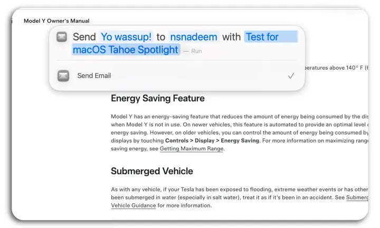The image size is (380, 228).
Task: Click the bold "Controls > Display > Energy Saving" text
Action: pos(212,140)
